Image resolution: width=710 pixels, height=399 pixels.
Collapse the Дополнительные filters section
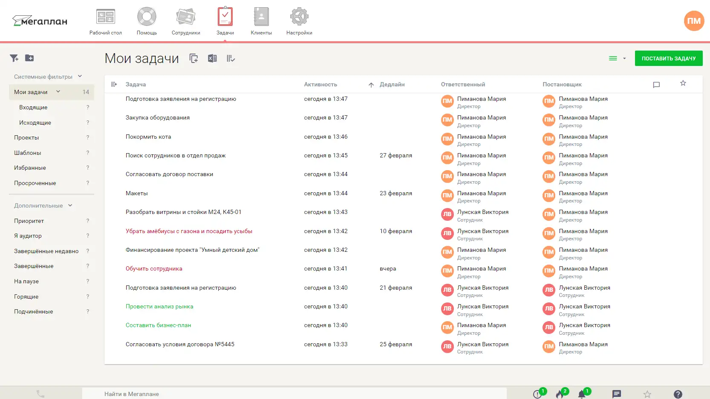point(70,205)
